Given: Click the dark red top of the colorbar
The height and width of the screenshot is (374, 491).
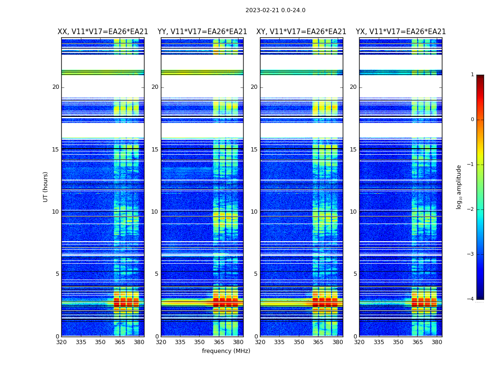Looking at the screenshot, I should click(x=480, y=77).
